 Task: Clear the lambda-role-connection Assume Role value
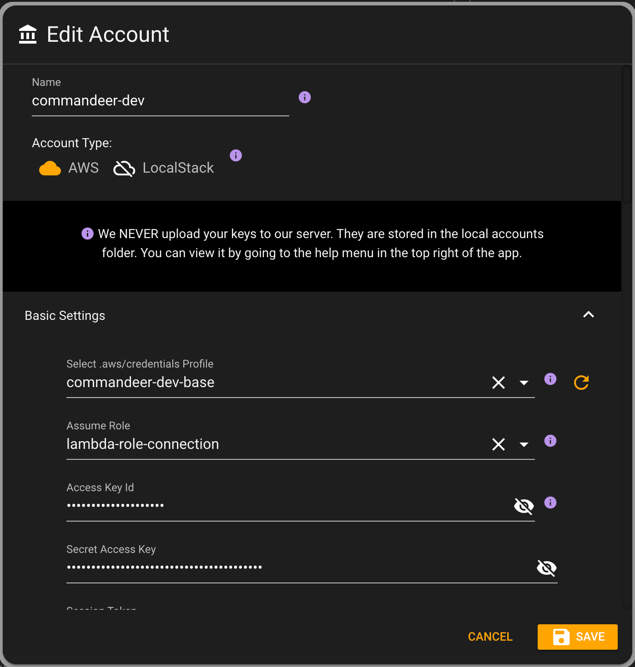(499, 444)
